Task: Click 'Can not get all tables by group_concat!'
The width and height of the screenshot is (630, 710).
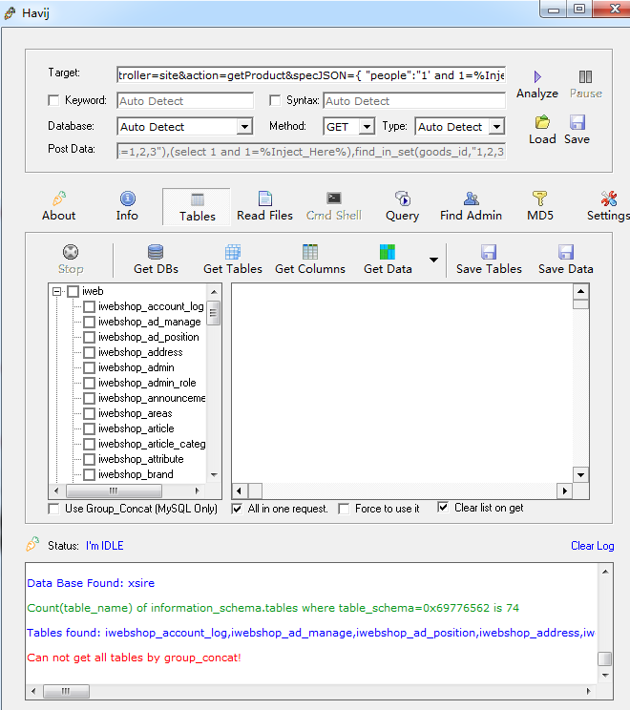Action: click(x=134, y=657)
